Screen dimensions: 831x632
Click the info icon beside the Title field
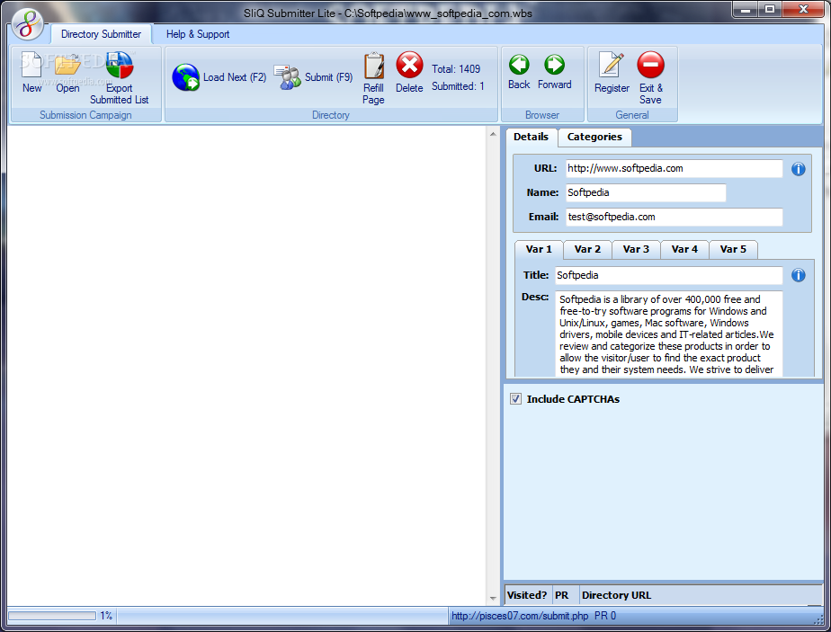798,275
